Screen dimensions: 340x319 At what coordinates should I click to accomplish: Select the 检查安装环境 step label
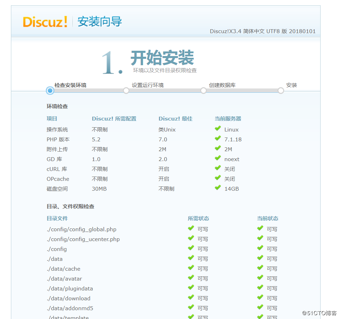pyautogui.click(x=71, y=85)
